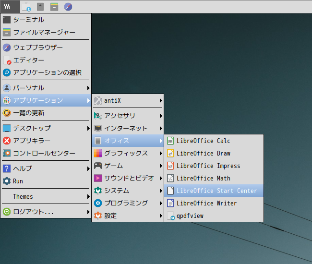312x264 pixels.
Task: Click the アプリキラー label
Action: (32, 141)
